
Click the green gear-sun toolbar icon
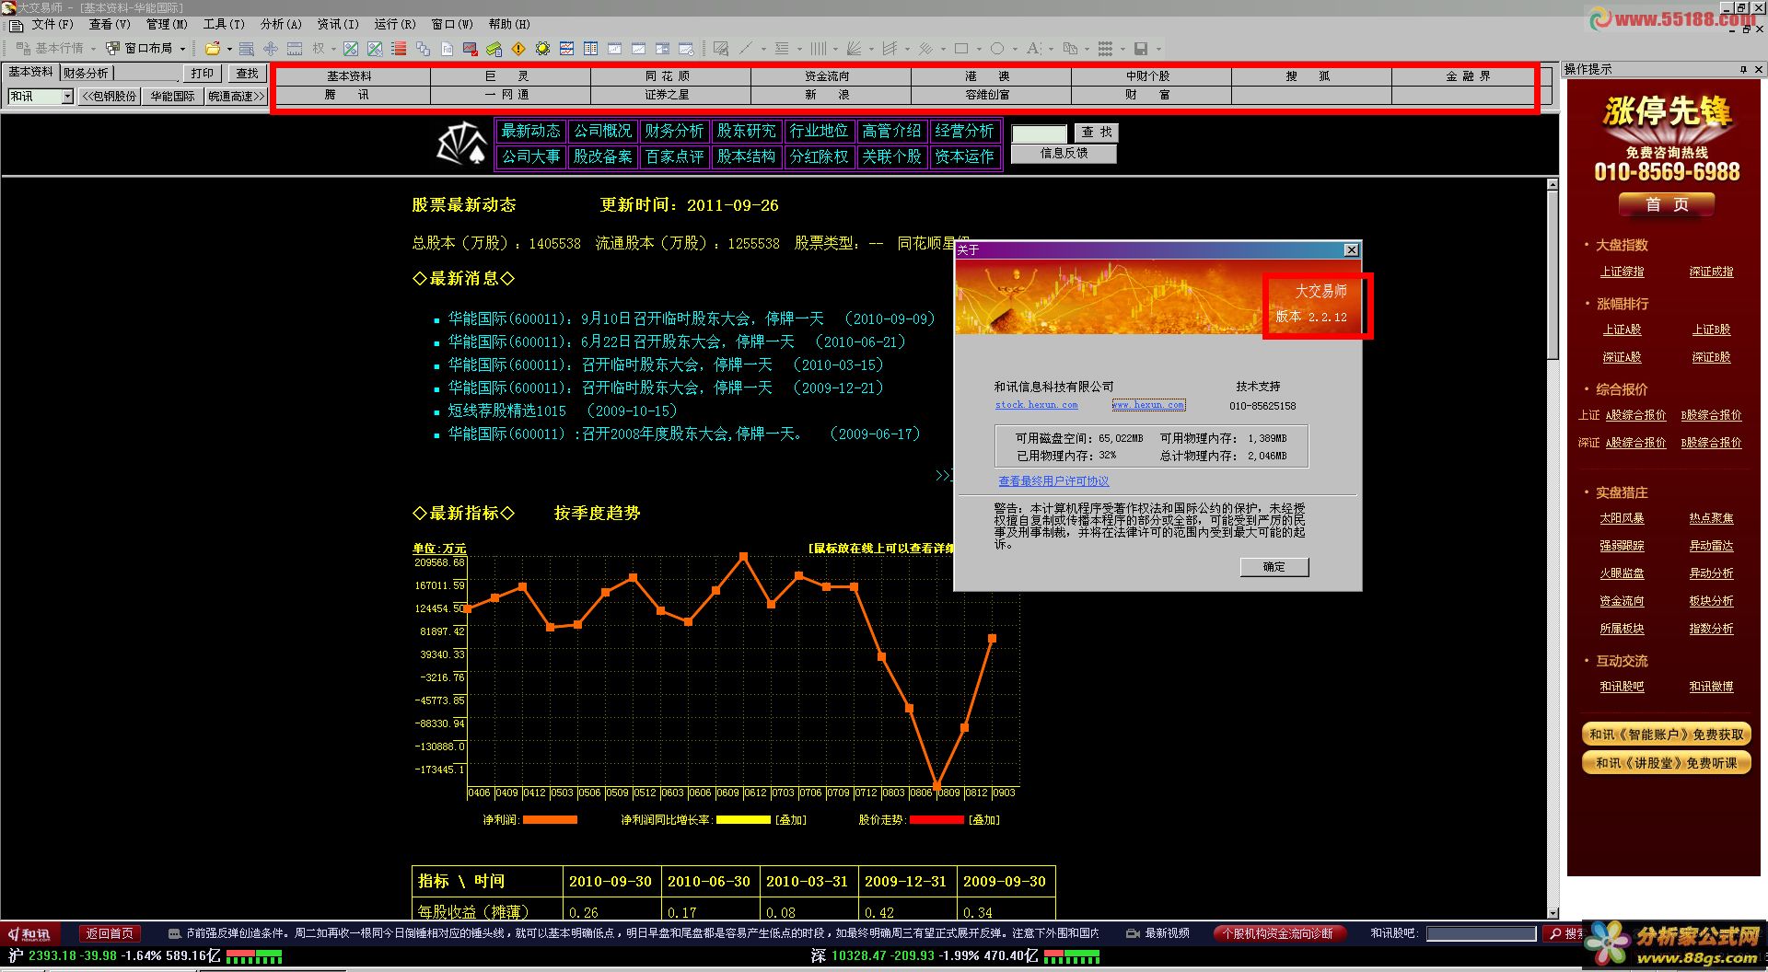[x=542, y=48]
